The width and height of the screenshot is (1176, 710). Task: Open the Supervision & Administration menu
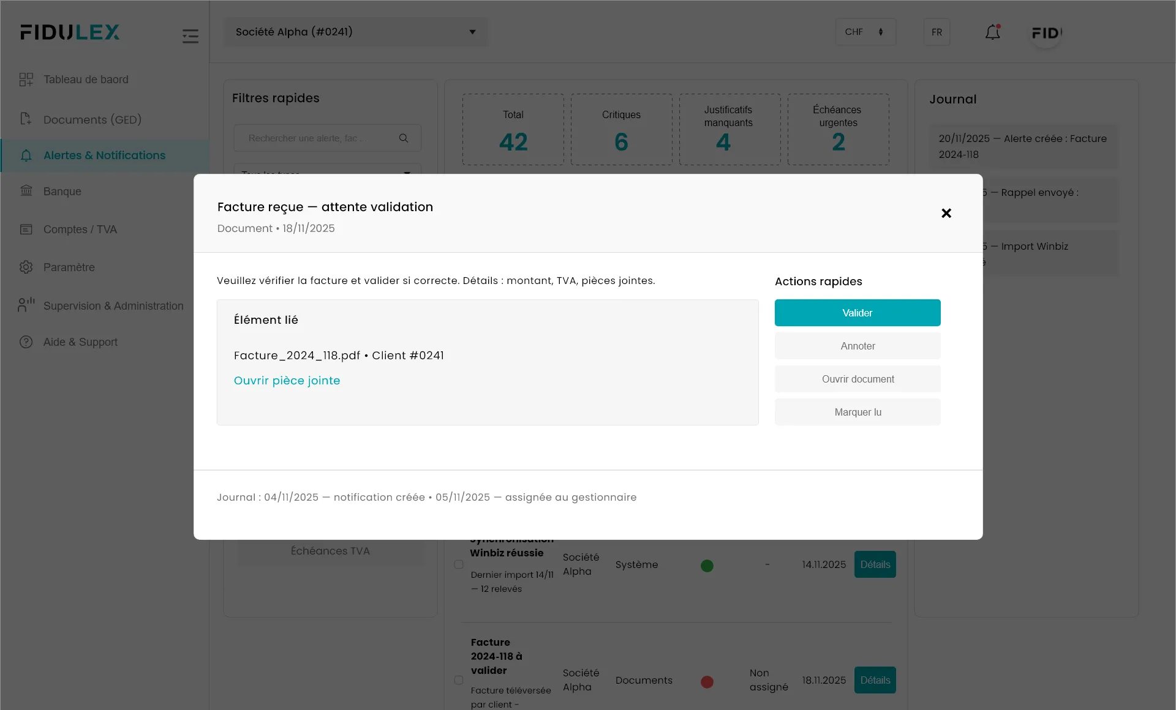(x=113, y=305)
